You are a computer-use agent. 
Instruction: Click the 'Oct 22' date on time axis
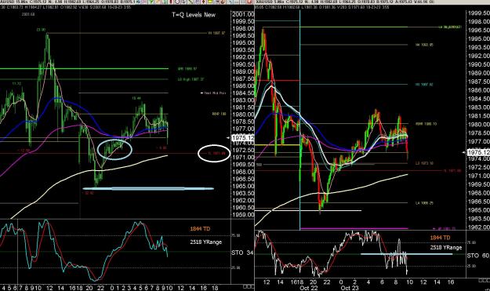[308, 288]
